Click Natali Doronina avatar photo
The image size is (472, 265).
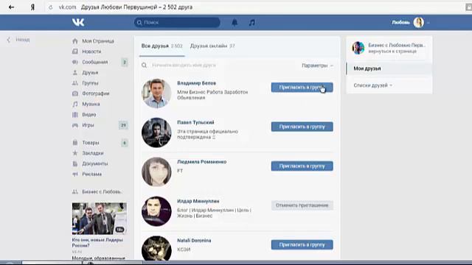tap(156, 249)
